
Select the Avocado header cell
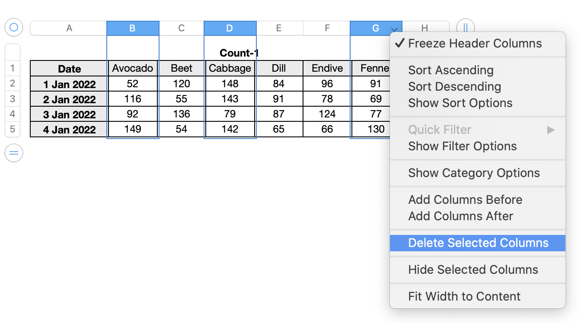tap(133, 68)
